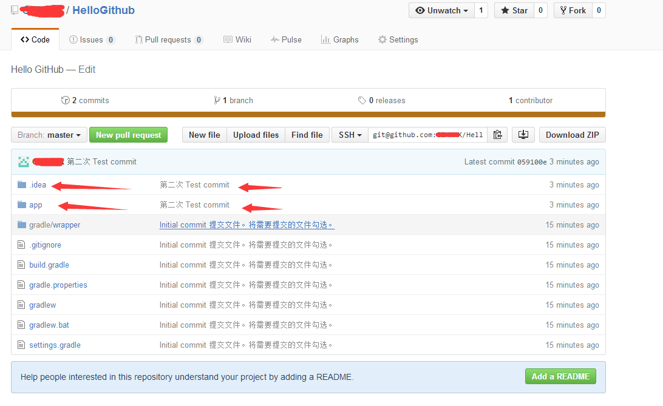Image resolution: width=663 pixels, height=406 pixels.
Task: Click the settings.gradle file icon
Action: click(21, 345)
